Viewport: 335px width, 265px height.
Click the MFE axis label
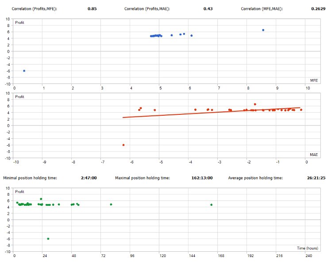314,80
